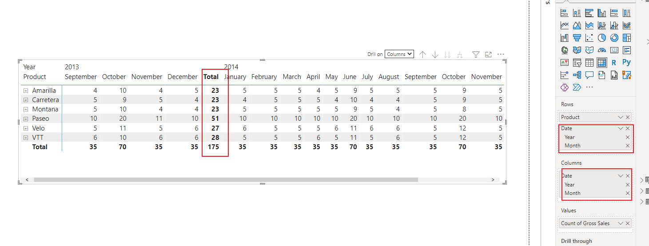Expand the VTT row

click(x=26, y=138)
